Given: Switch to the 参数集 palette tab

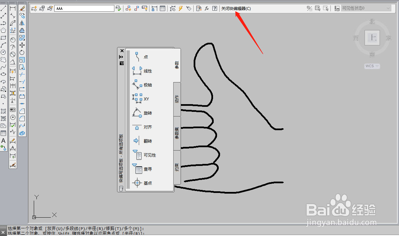Looking at the screenshot, I should (x=177, y=133).
